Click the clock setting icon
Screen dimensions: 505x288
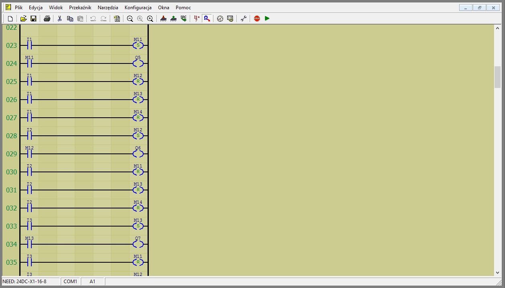(x=220, y=18)
